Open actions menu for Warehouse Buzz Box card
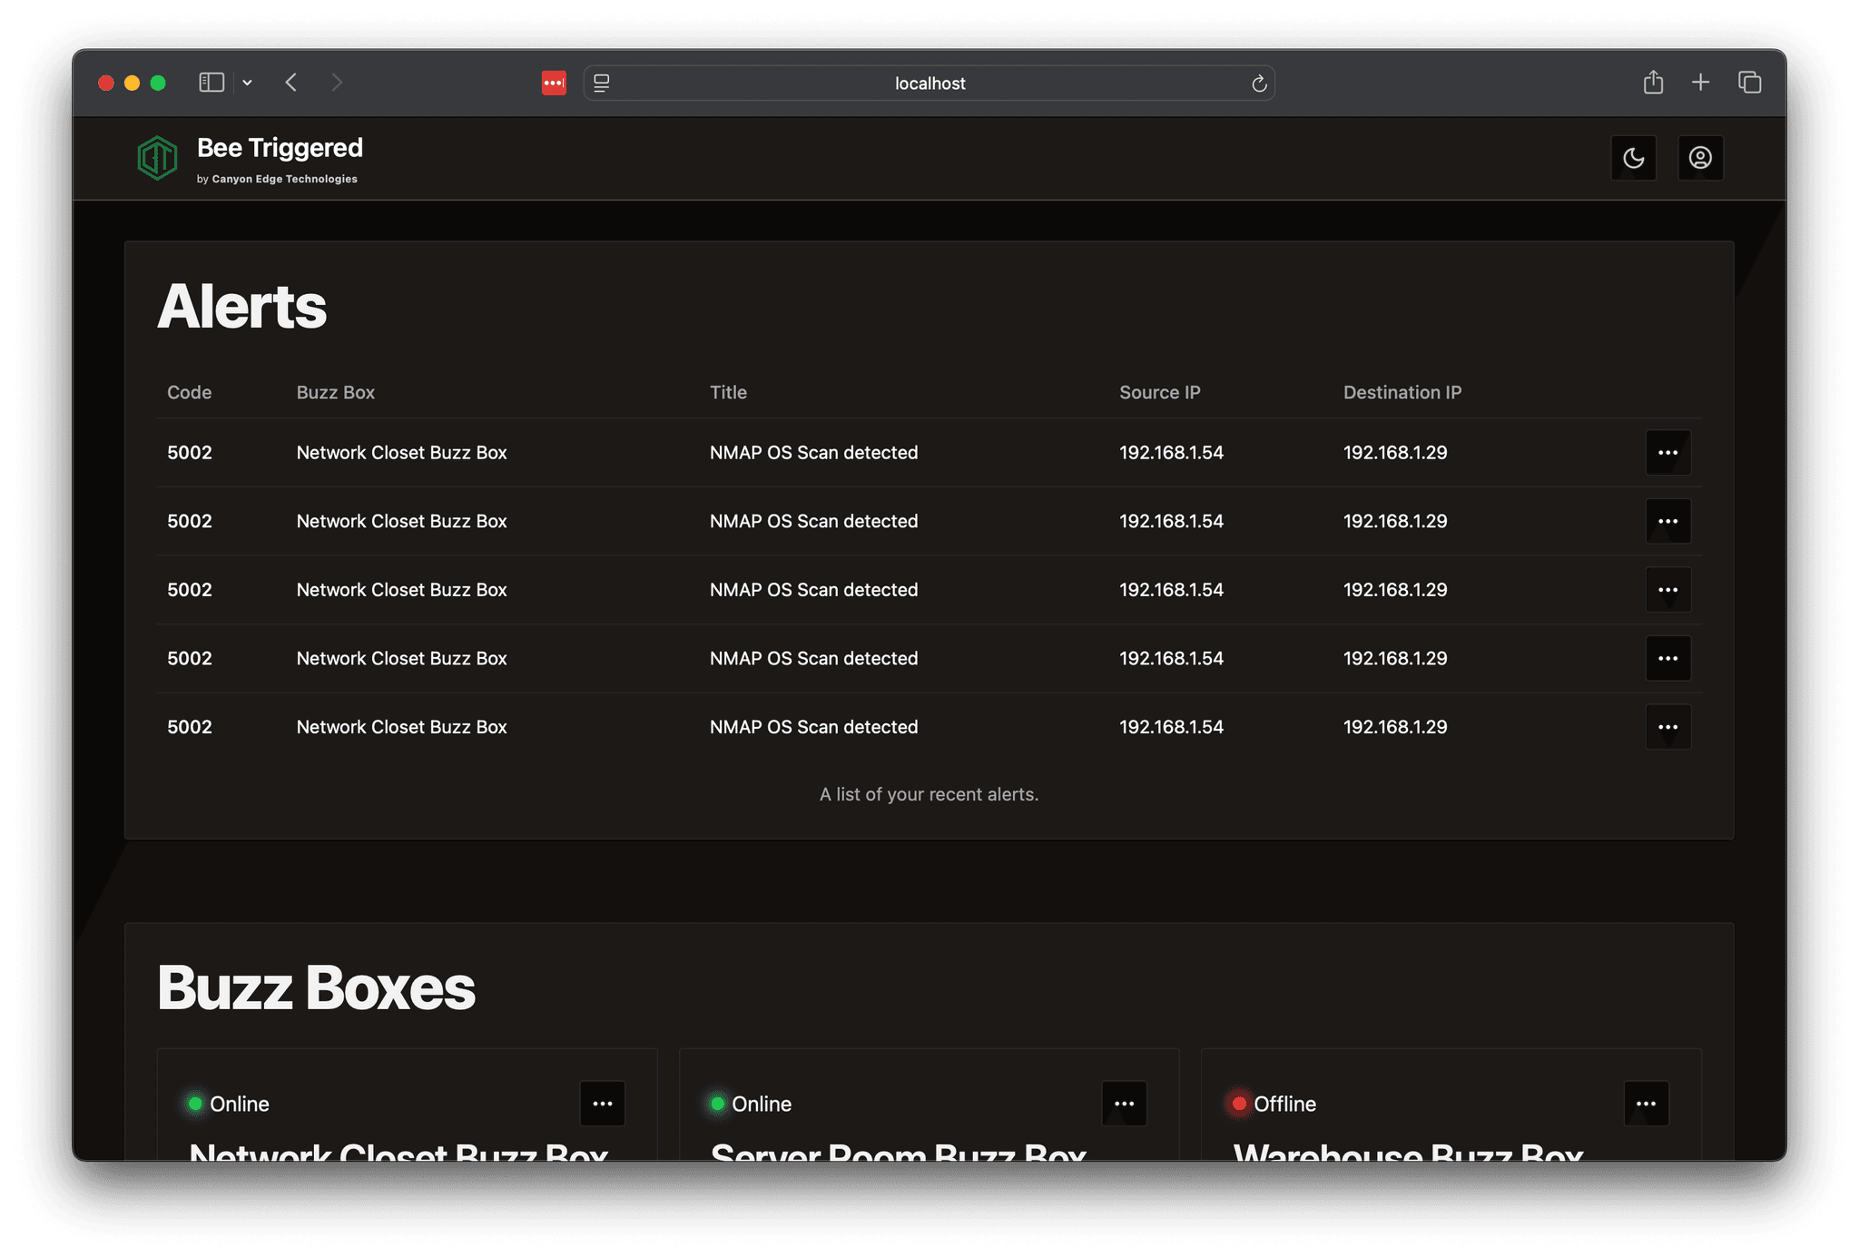 tap(1647, 1104)
